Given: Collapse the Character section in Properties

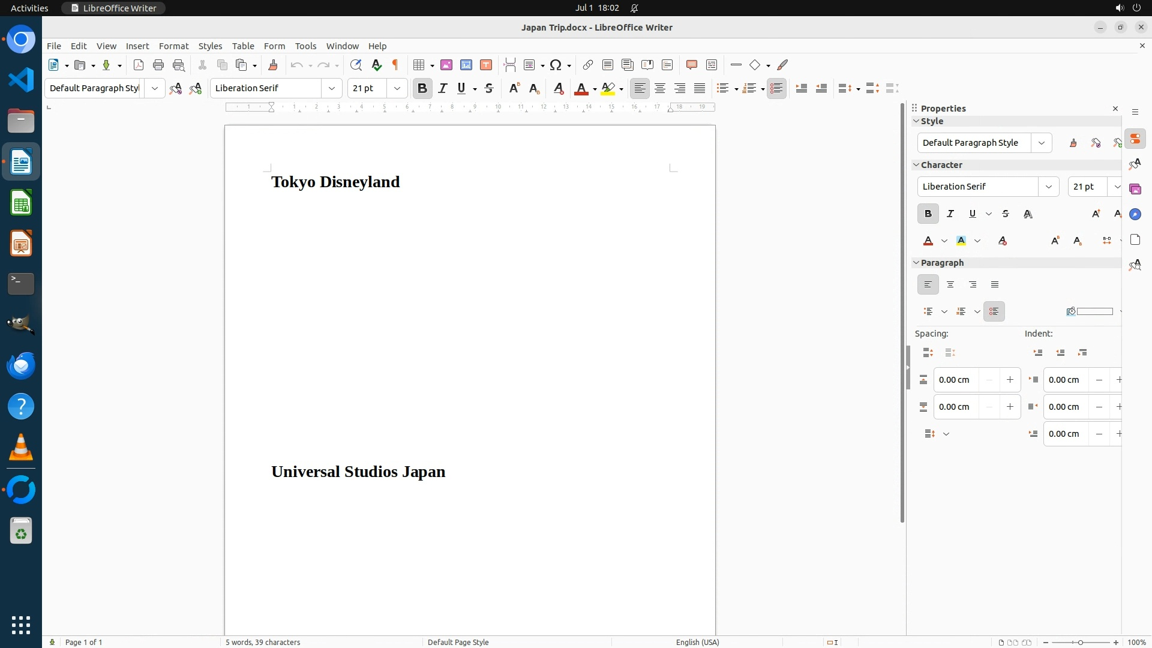Looking at the screenshot, I should [916, 164].
